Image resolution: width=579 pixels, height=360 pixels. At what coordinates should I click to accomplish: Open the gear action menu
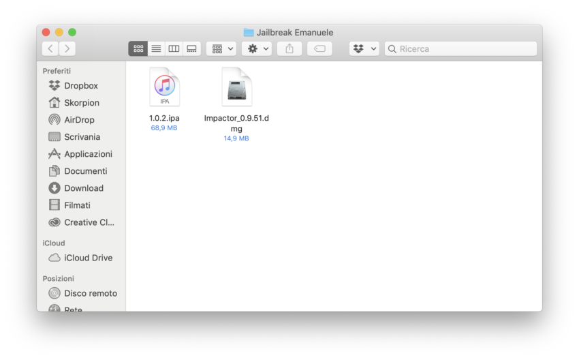257,49
